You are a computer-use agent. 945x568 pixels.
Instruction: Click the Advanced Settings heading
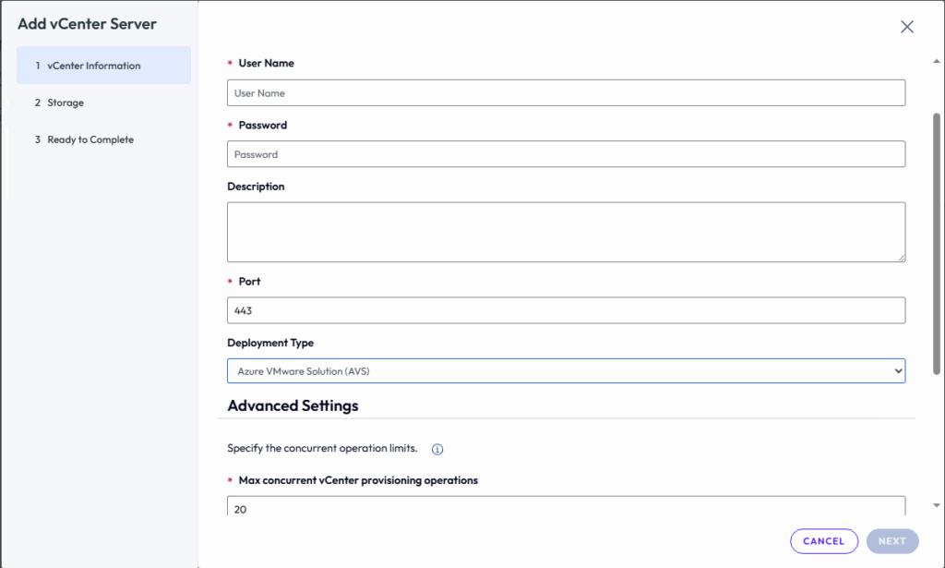click(293, 405)
